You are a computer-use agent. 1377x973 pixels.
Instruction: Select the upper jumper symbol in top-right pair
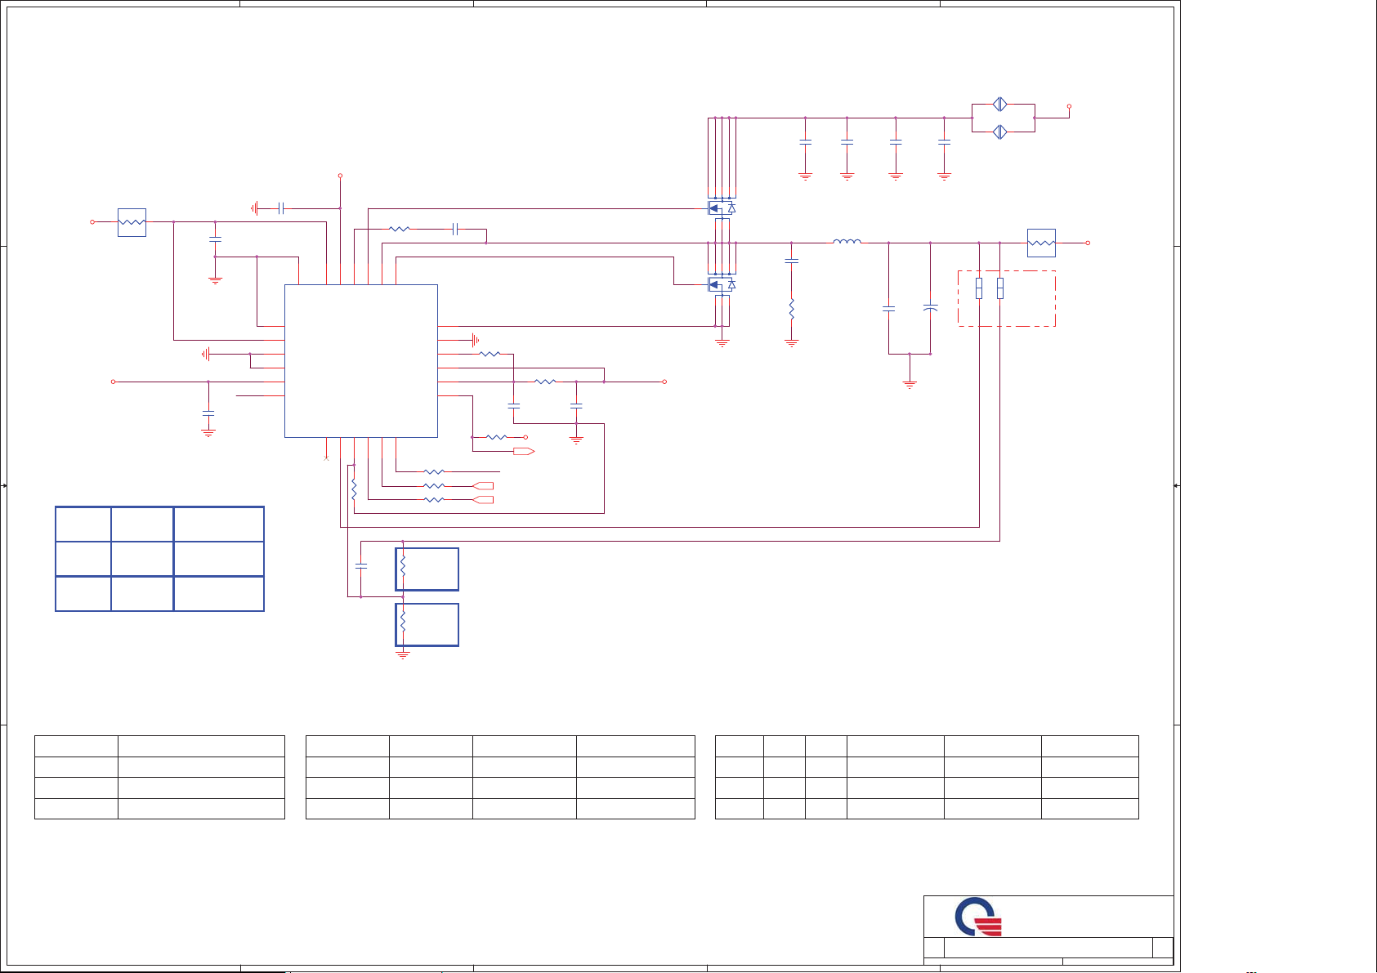point(1000,104)
